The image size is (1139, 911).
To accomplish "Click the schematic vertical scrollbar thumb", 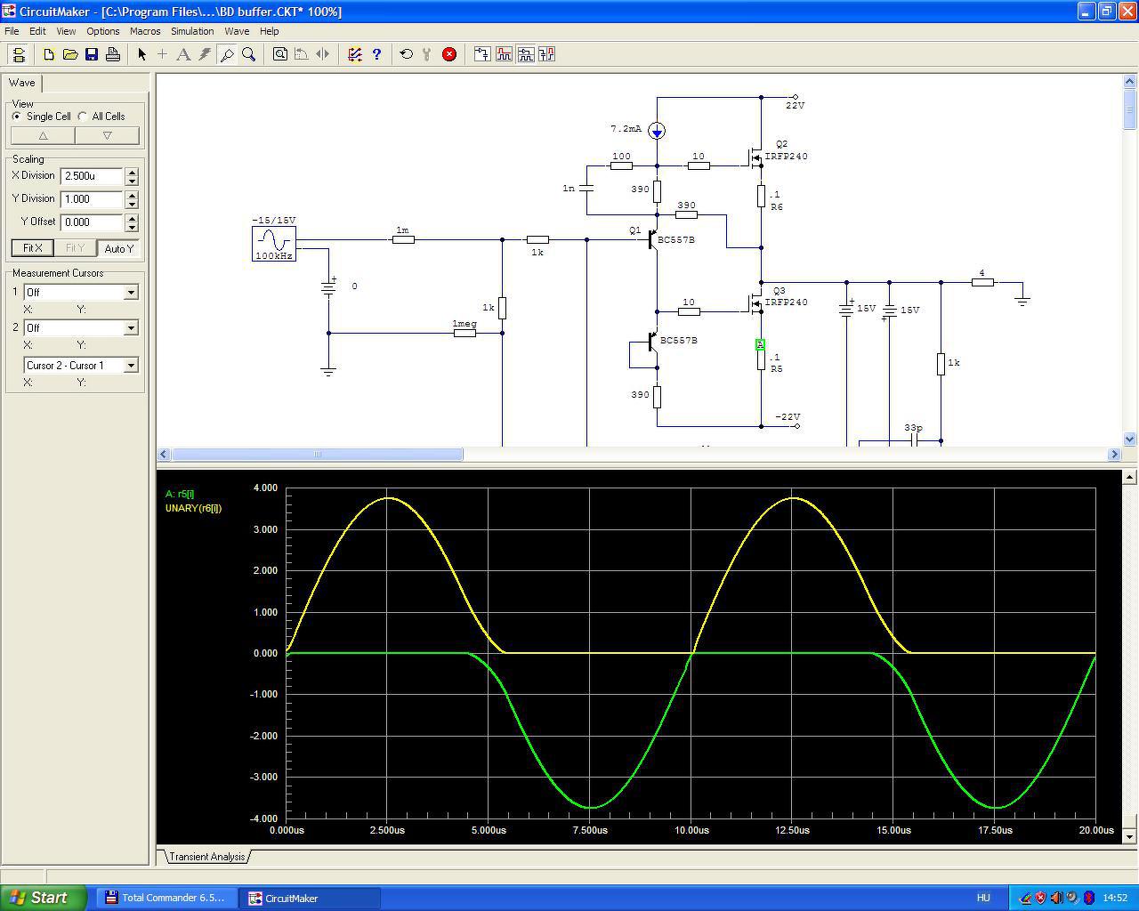I will [x=1130, y=110].
